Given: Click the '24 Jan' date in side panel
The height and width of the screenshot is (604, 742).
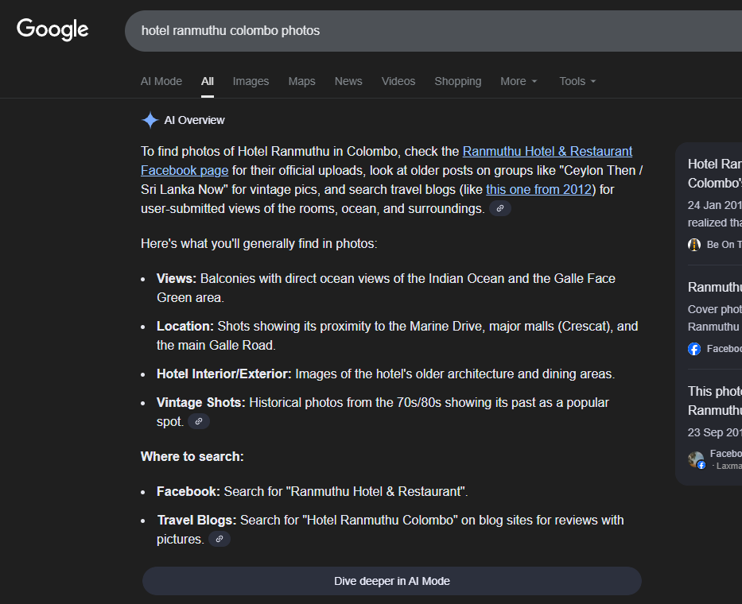Looking at the screenshot, I should tap(714, 205).
